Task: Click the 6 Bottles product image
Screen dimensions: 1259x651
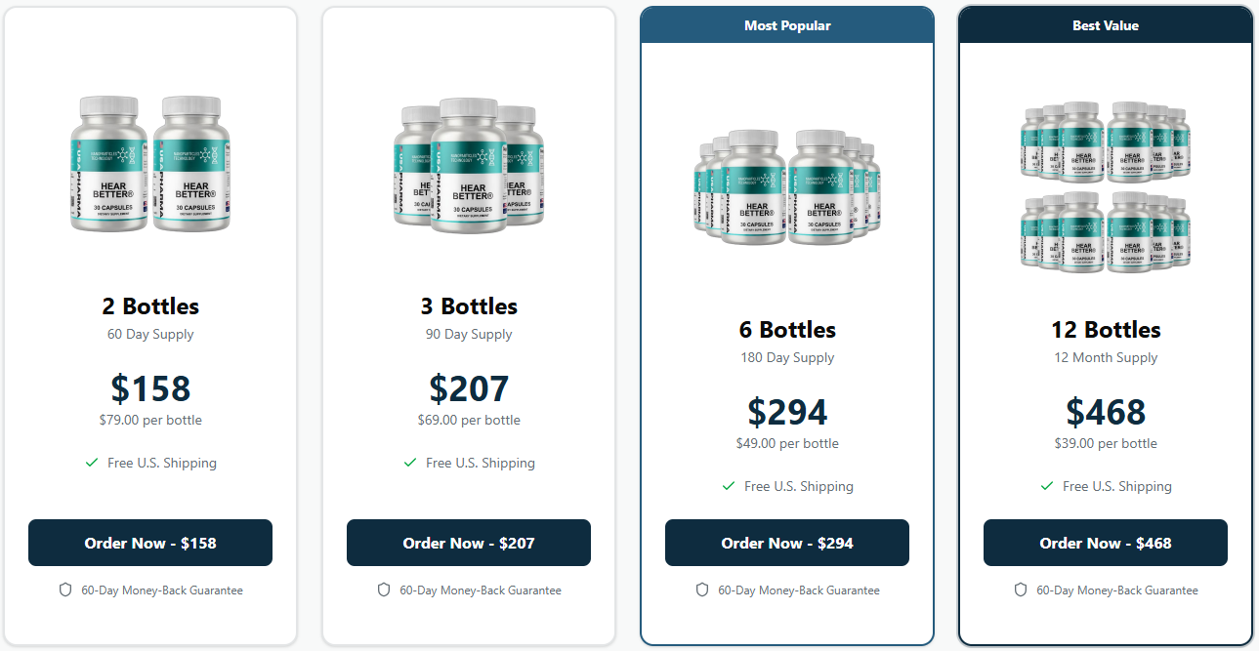Action: click(x=787, y=185)
